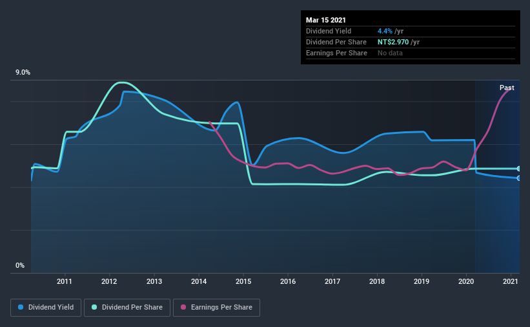Click the teal Dividend Per Share legend dot
Screen dimensions: 530x327
94,307
